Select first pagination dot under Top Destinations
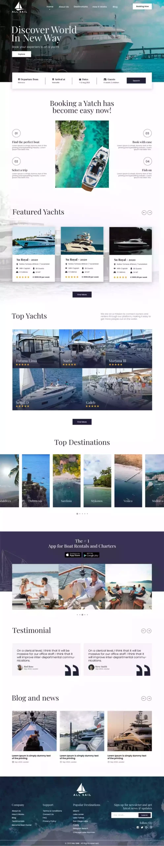The height and width of the screenshot is (846, 164). 77,514
